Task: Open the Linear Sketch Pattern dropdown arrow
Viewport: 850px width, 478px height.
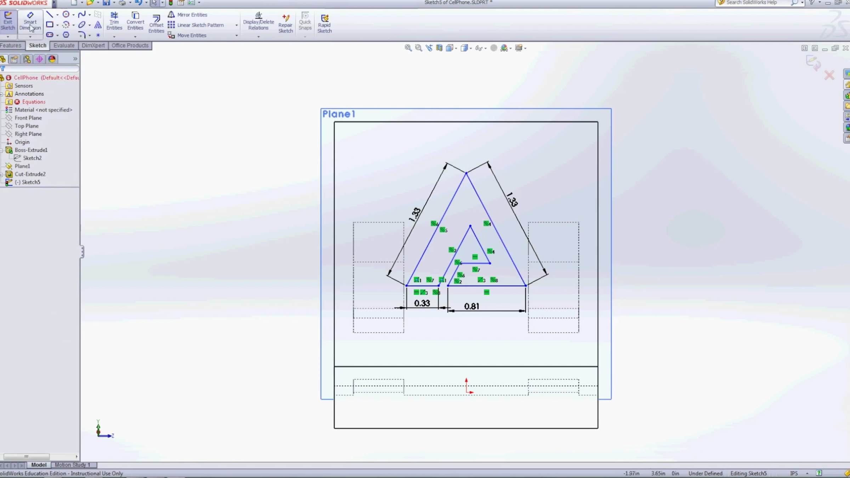Action: pos(237,25)
